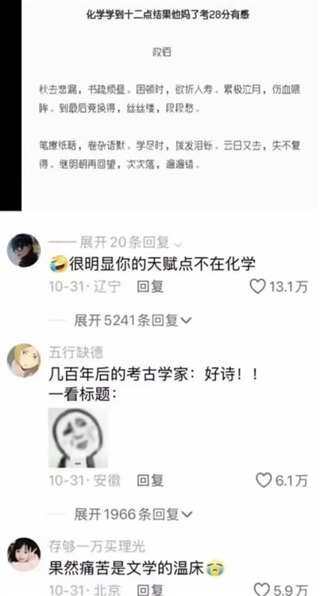Select comment text 果然痛苦是文学的温床
The height and width of the screenshot is (596, 320).
[127, 569]
